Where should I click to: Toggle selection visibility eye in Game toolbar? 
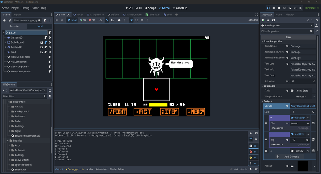tap(100, 20)
